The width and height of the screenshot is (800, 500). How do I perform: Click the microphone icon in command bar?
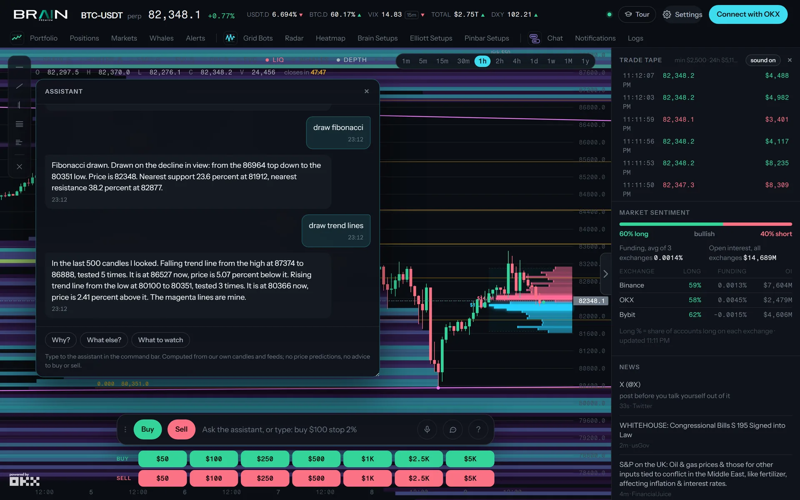tap(427, 429)
